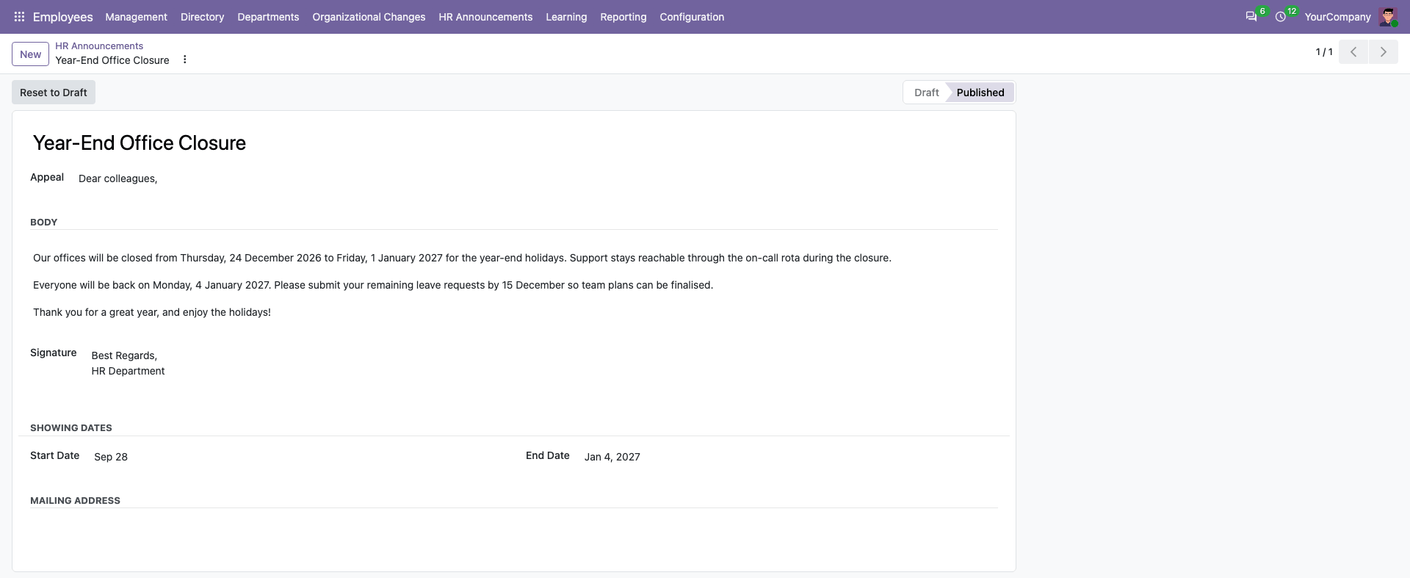Click the New button
1410x578 pixels.
coord(31,54)
